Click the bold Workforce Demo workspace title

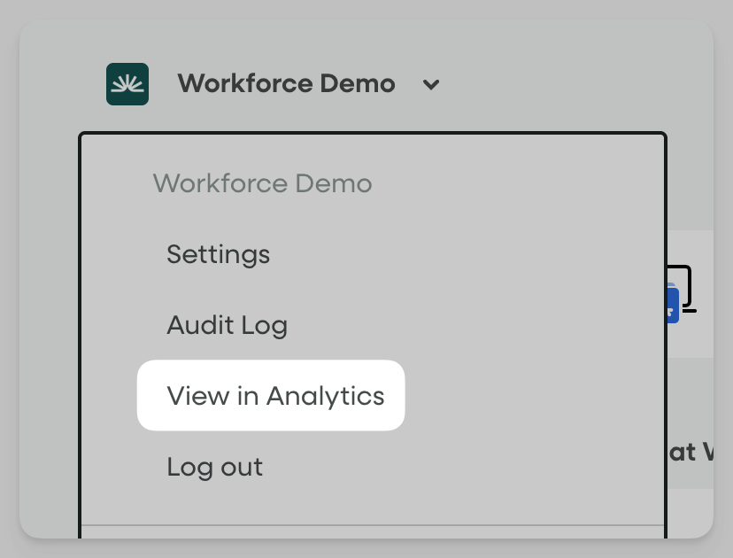286,84
